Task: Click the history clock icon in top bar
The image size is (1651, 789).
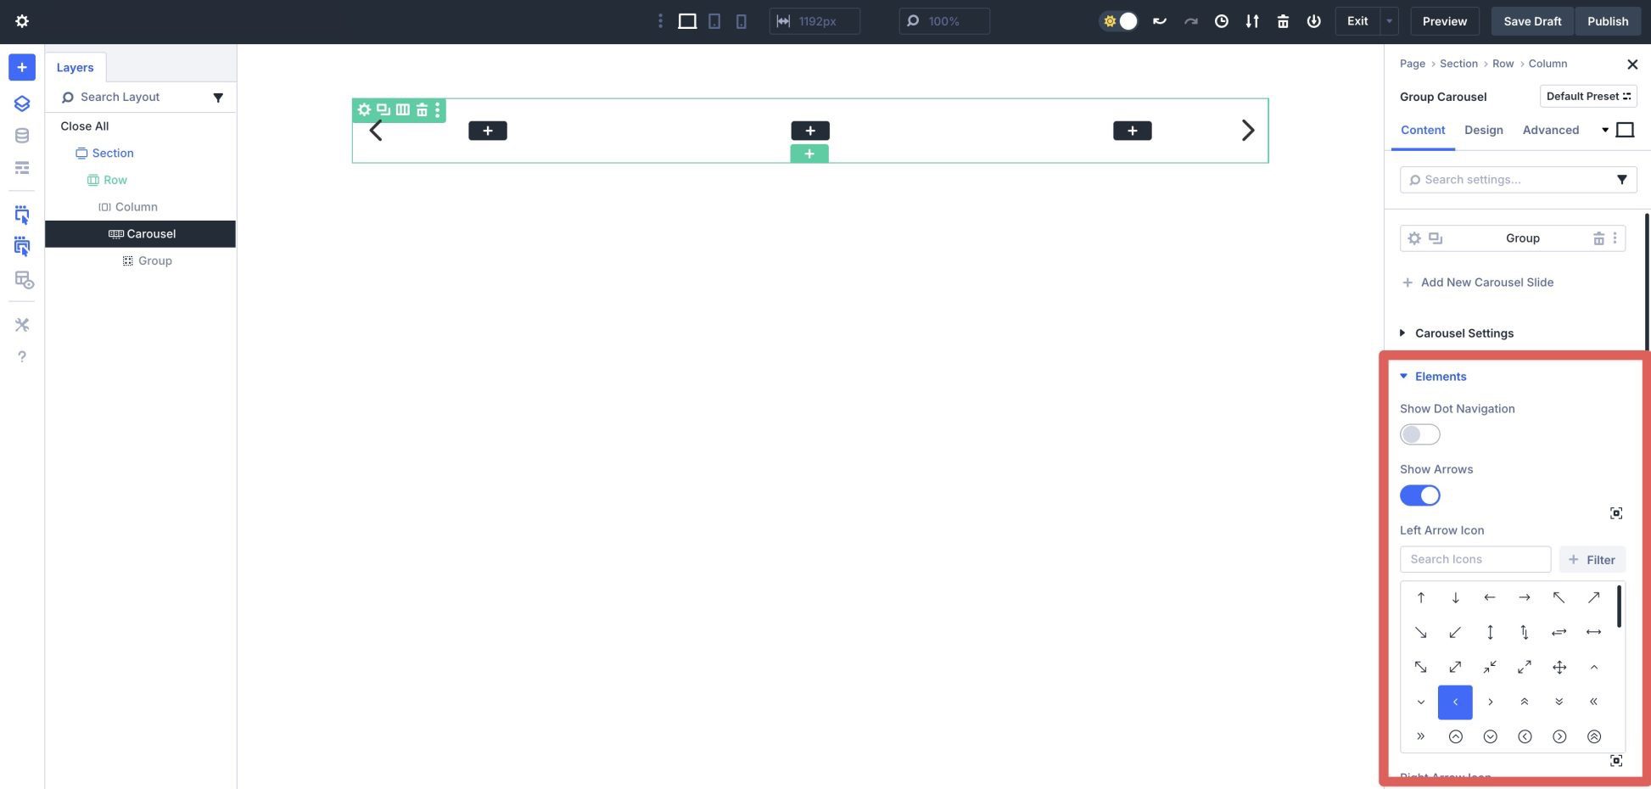Action: (x=1221, y=21)
